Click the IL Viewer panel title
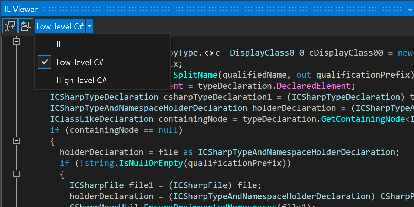The width and height of the screenshot is (414, 207). (x=21, y=9)
